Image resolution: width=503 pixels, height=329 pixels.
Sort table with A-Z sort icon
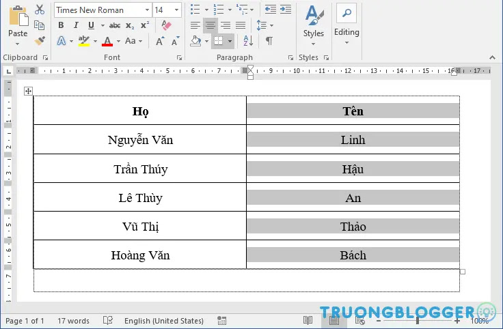tap(248, 41)
